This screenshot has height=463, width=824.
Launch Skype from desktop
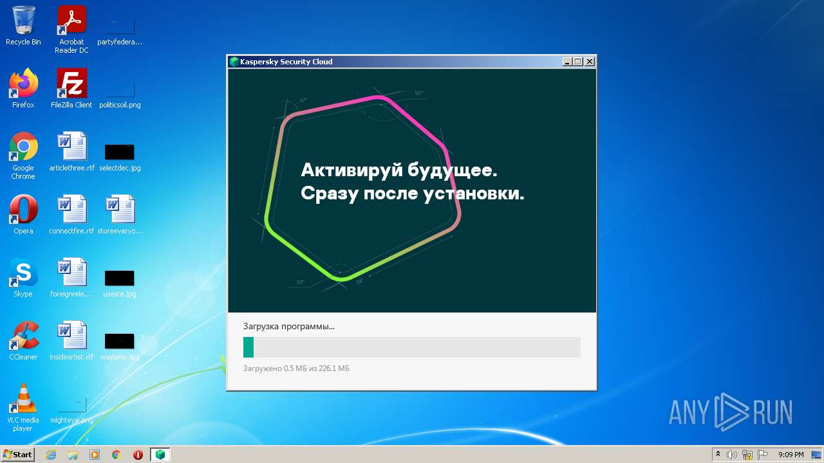[23, 278]
